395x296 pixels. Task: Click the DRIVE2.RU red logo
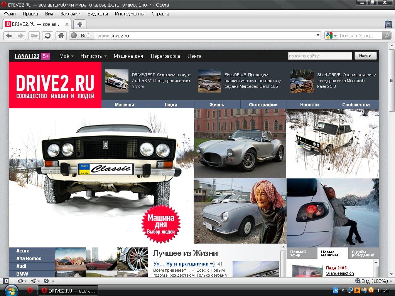55,85
